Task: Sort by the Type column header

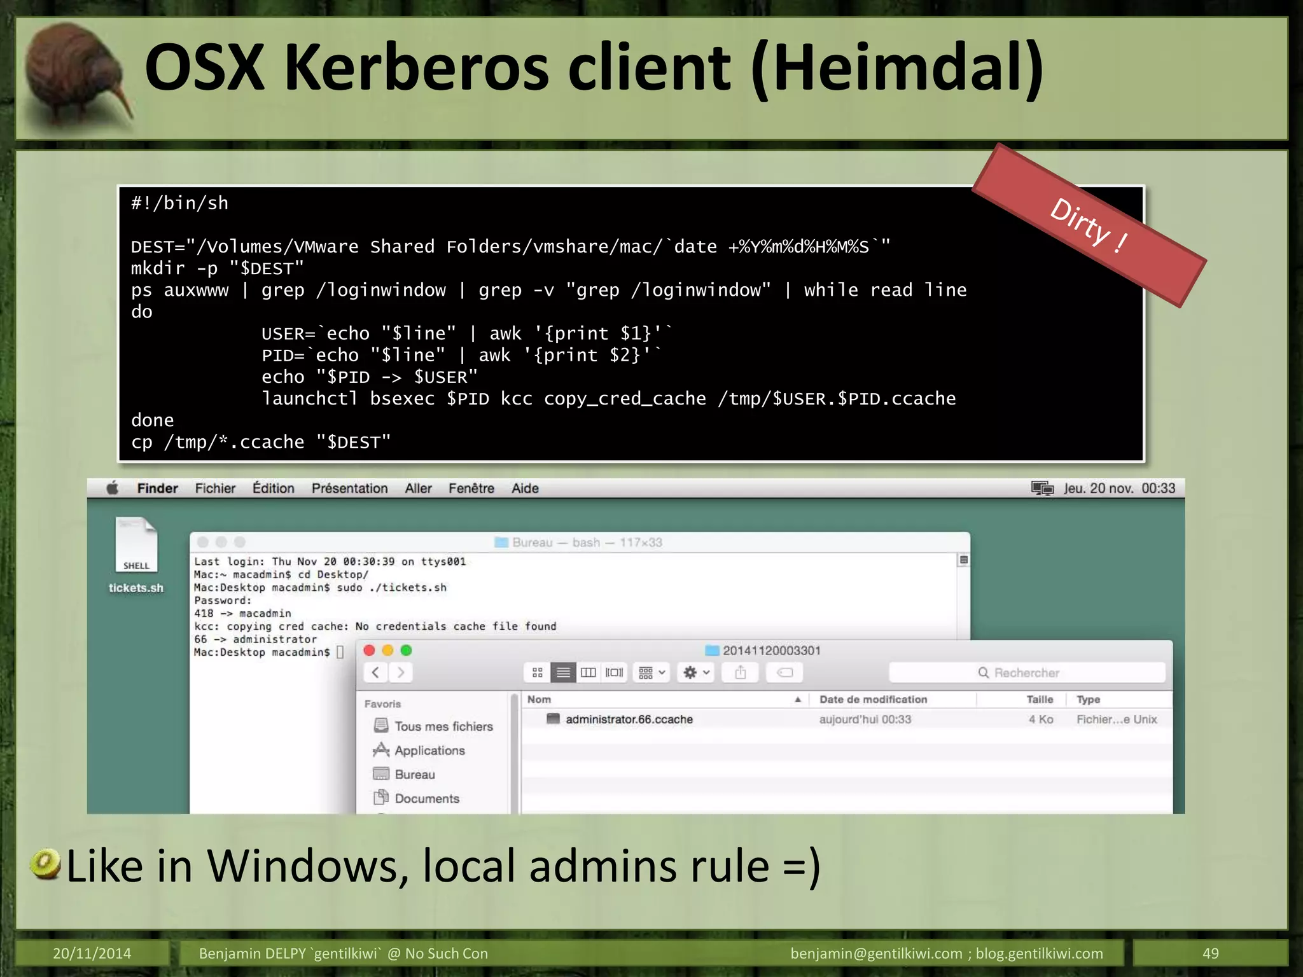Action: click(1120, 699)
